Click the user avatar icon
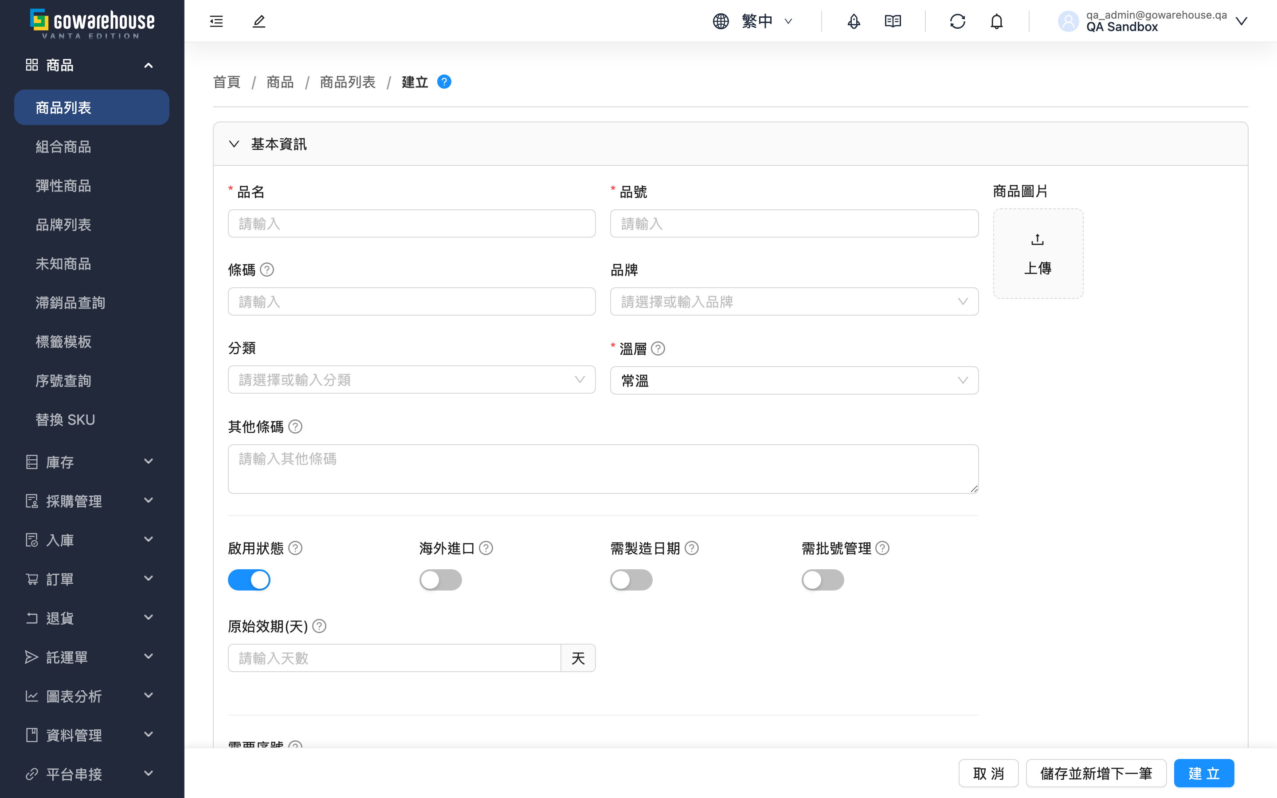1277x798 pixels. [x=1069, y=21]
